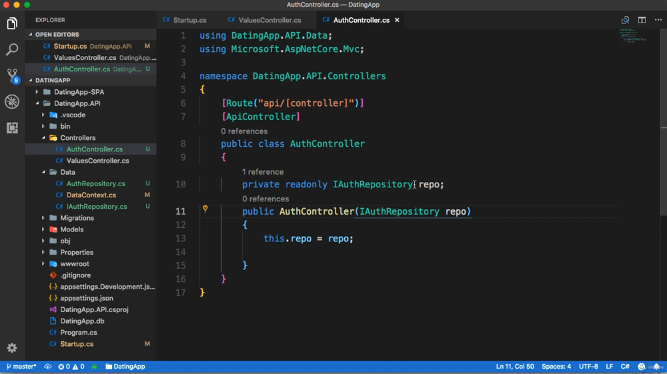Change end of line sequence LF

click(x=609, y=367)
